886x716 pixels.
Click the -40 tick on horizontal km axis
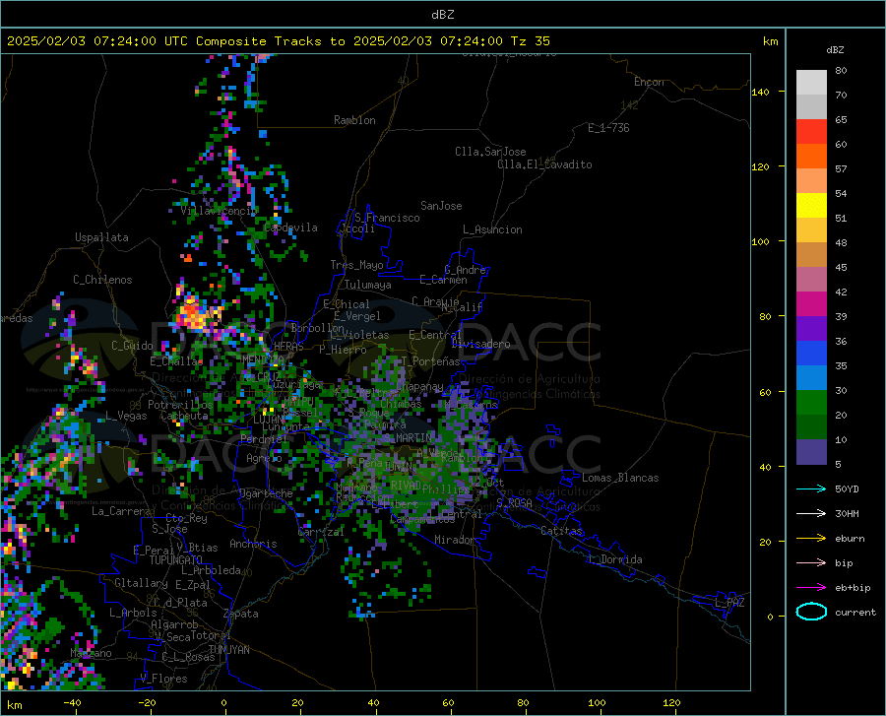tap(72, 702)
